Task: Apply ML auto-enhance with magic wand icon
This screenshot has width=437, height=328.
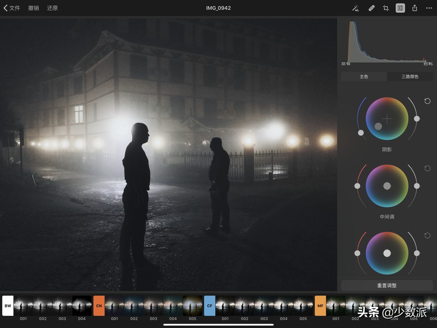Action: coord(356,8)
